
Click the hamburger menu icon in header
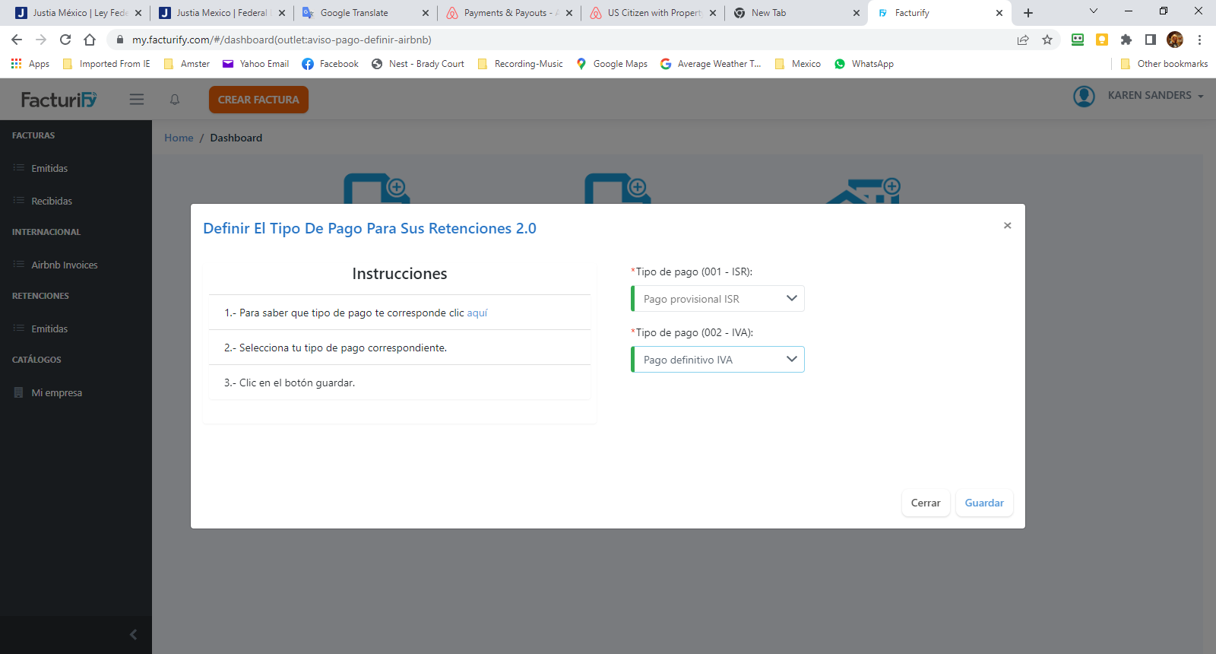pyautogui.click(x=137, y=100)
